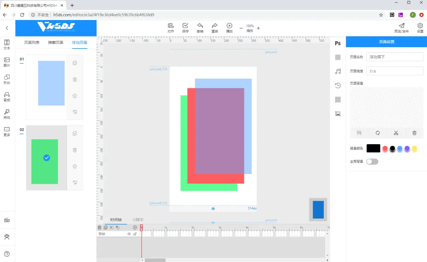Open the 设置 settings gear

point(420,28)
